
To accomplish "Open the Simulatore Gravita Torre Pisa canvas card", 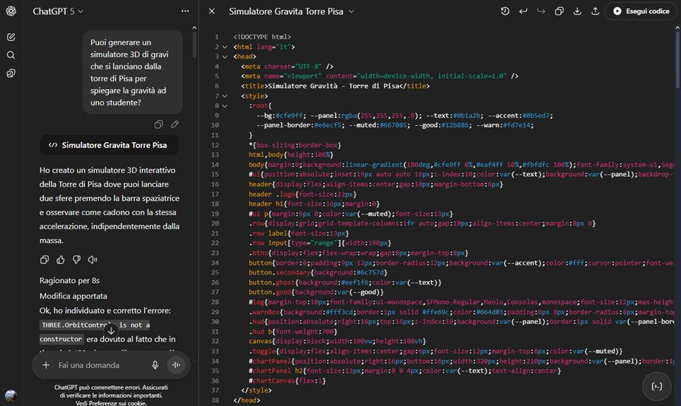I will pos(109,145).
